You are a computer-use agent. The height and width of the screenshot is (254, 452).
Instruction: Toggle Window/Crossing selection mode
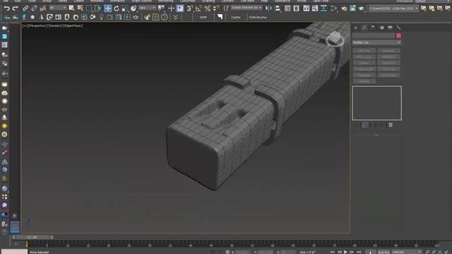click(98, 8)
